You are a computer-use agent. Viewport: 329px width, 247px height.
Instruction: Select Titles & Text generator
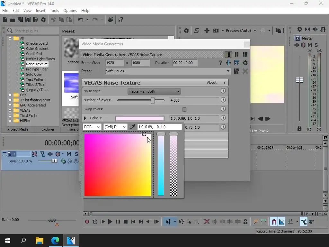(x=36, y=85)
